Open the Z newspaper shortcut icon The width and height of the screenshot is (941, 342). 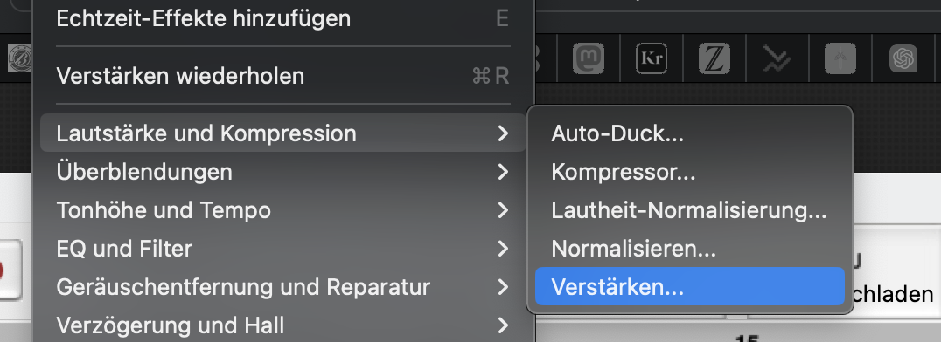coord(714,58)
